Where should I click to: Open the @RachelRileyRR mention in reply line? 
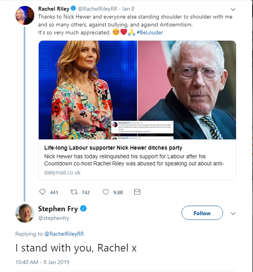pos(64,234)
